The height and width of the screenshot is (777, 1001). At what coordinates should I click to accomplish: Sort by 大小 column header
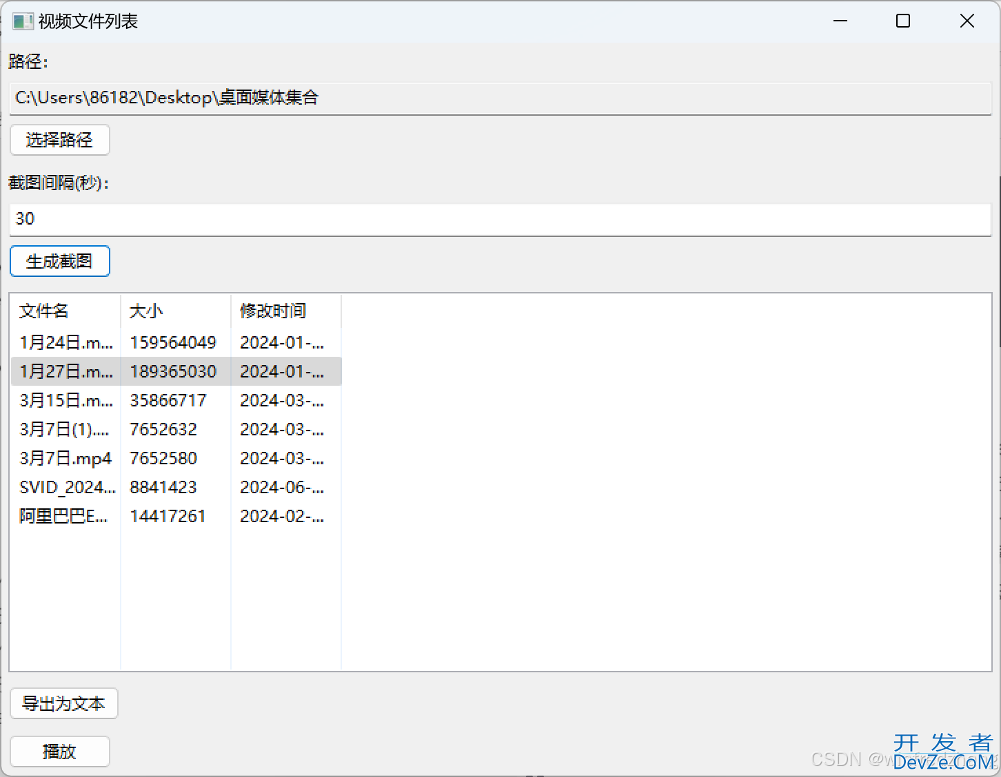175,311
